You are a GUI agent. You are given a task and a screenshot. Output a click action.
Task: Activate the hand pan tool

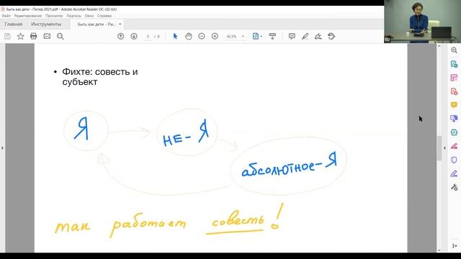[189, 36]
